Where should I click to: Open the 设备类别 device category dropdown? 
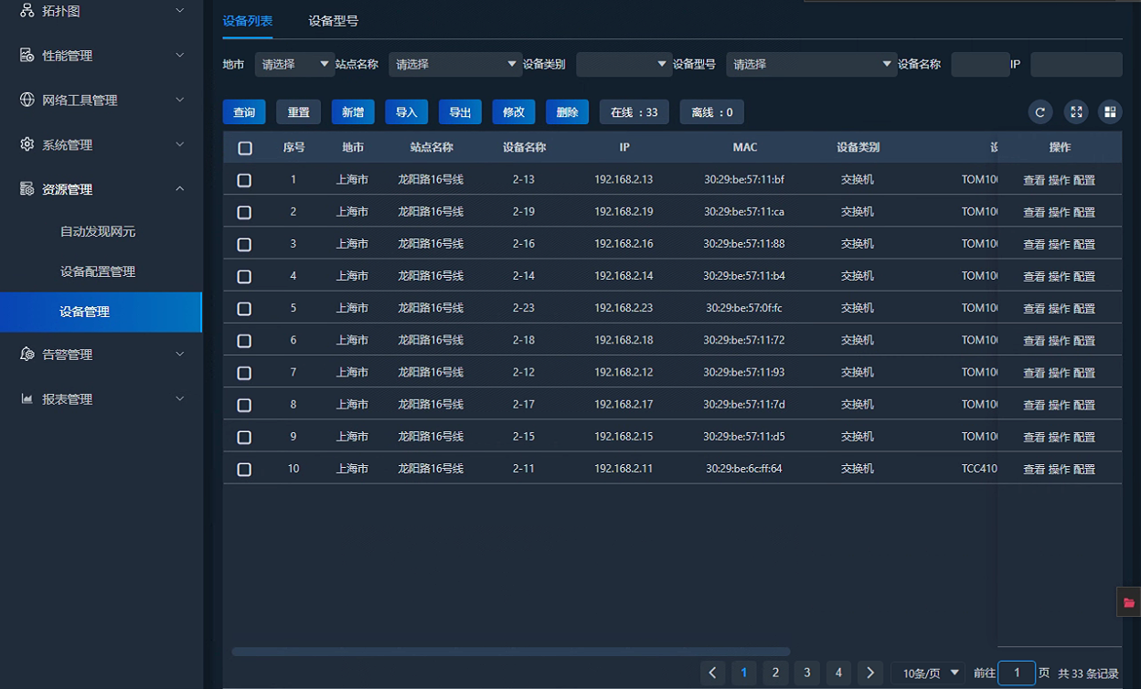tap(624, 64)
